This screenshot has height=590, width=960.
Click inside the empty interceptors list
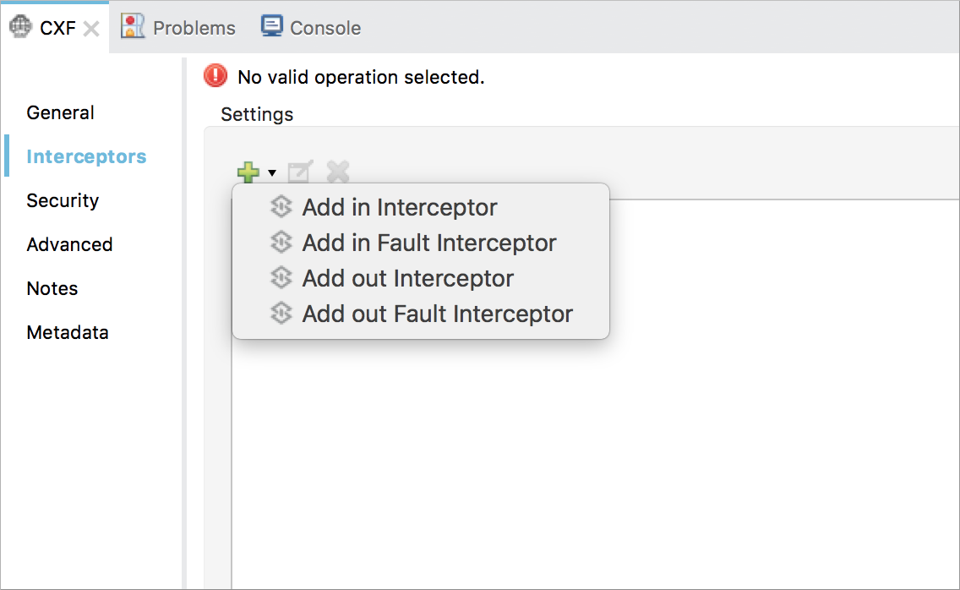click(592, 465)
